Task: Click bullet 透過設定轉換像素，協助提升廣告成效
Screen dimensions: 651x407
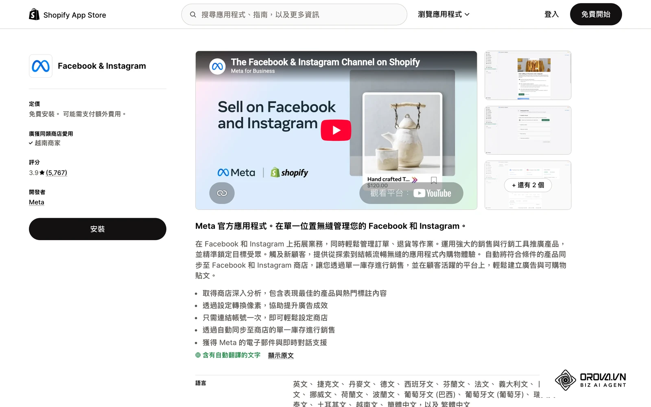Action: click(x=265, y=305)
